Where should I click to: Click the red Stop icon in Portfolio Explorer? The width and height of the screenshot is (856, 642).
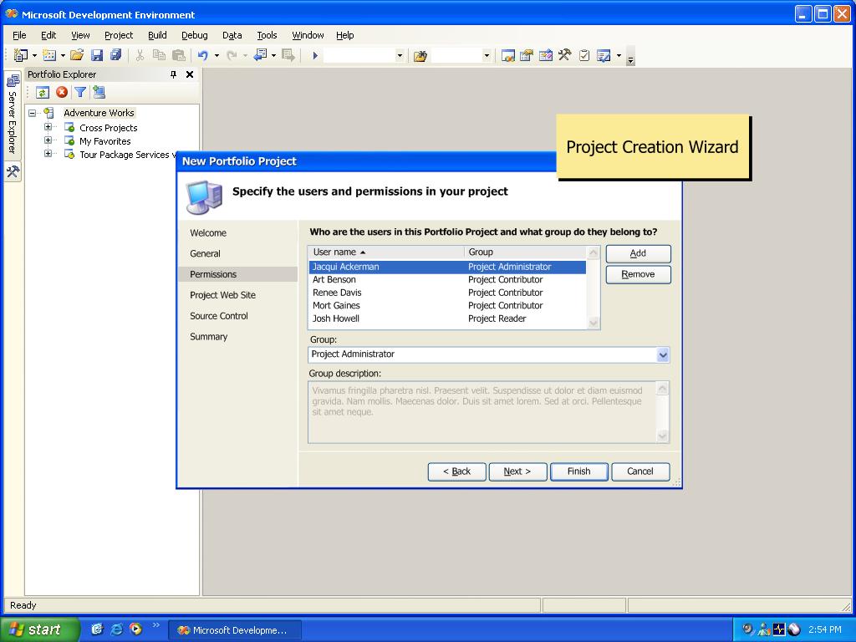click(62, 92)
